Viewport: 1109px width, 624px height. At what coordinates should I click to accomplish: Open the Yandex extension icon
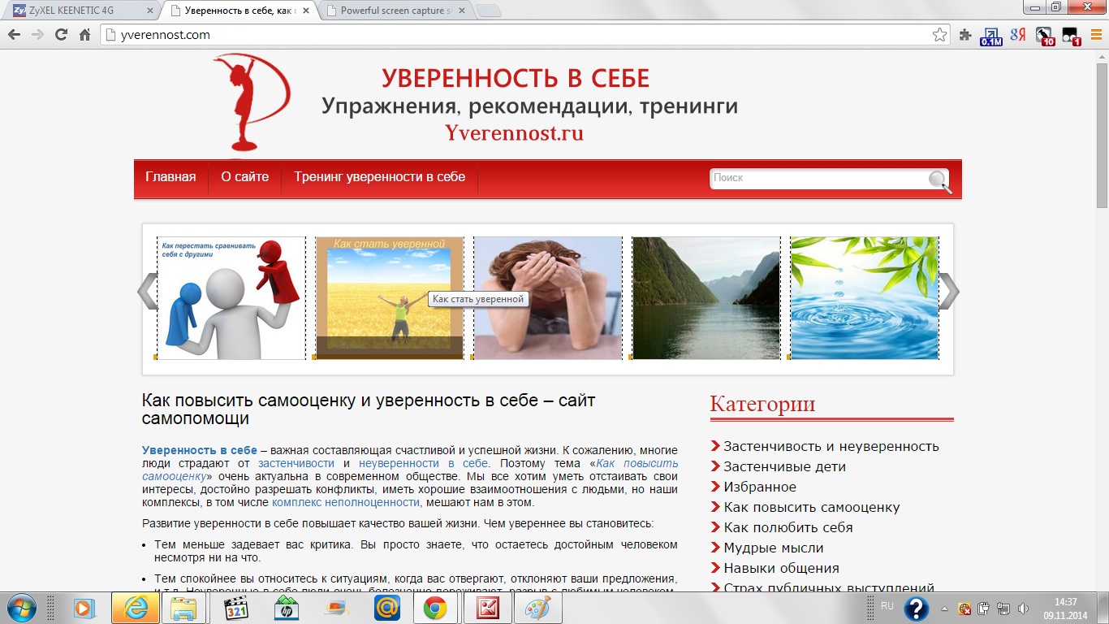click(x=1018, y=35)
